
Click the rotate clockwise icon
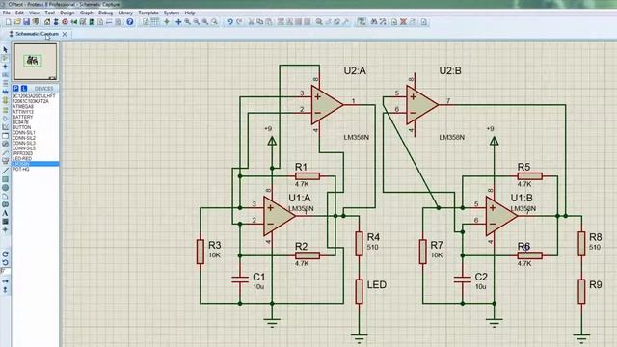5,254
